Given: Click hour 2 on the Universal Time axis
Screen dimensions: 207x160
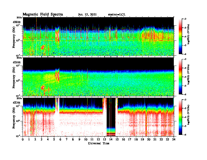Looking at the screenshot, I should pos(35,140).
